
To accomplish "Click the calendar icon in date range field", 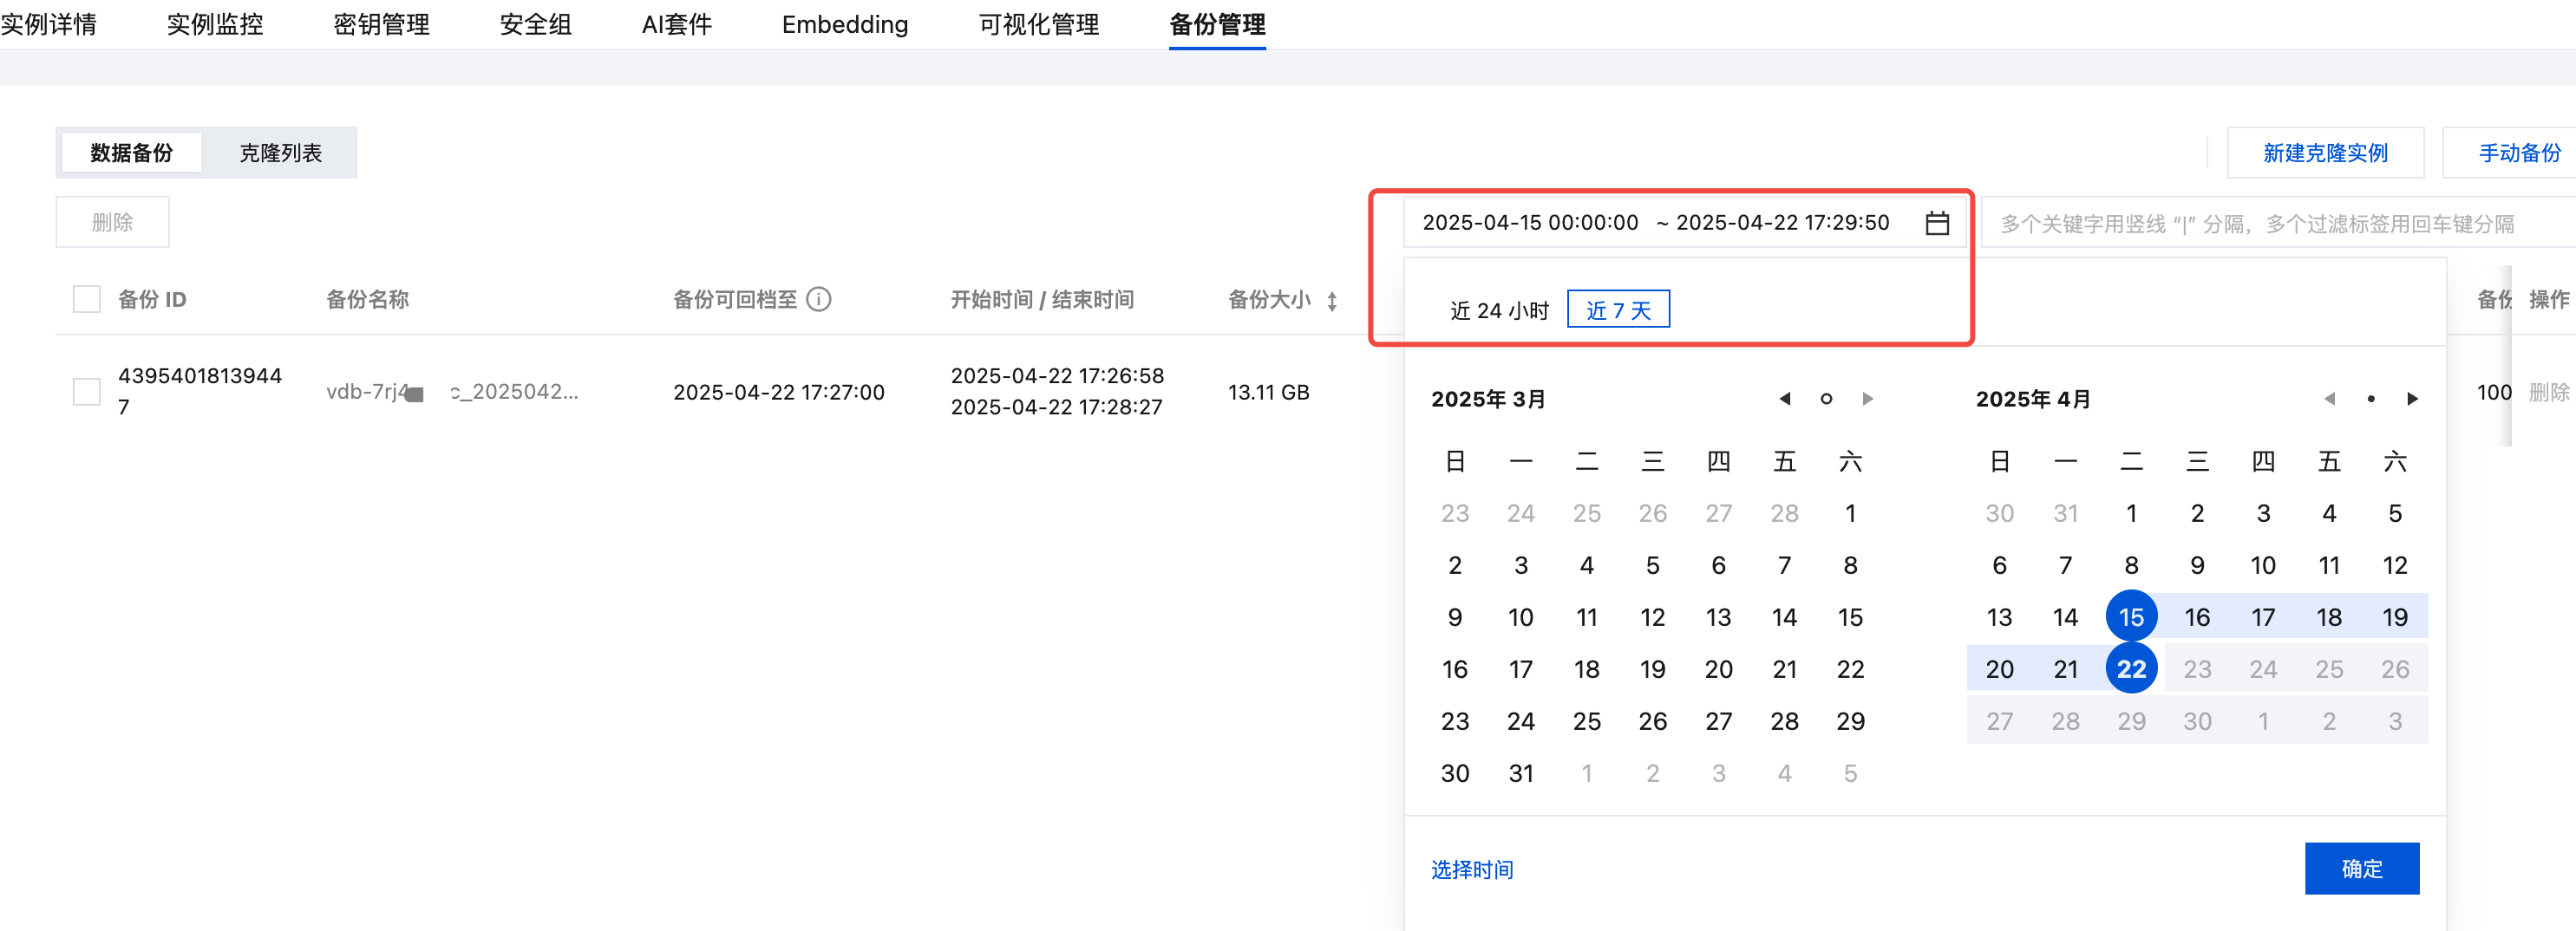I will click(x=1936, y=223).
